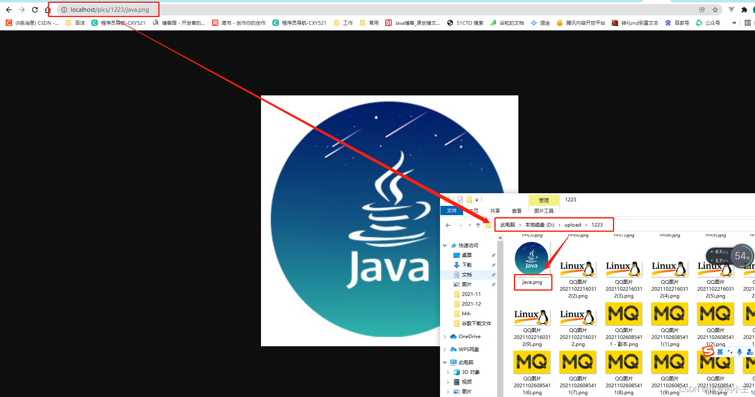Switch to the 共享 ribbon tab

point(495,211)
